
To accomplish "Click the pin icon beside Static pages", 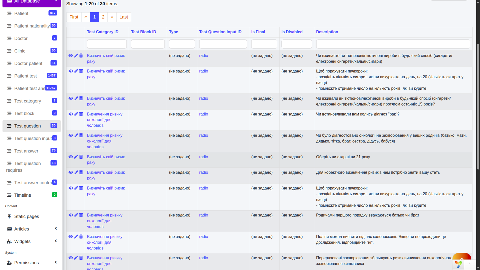I will pyautogui.click(x=9, y=216).
